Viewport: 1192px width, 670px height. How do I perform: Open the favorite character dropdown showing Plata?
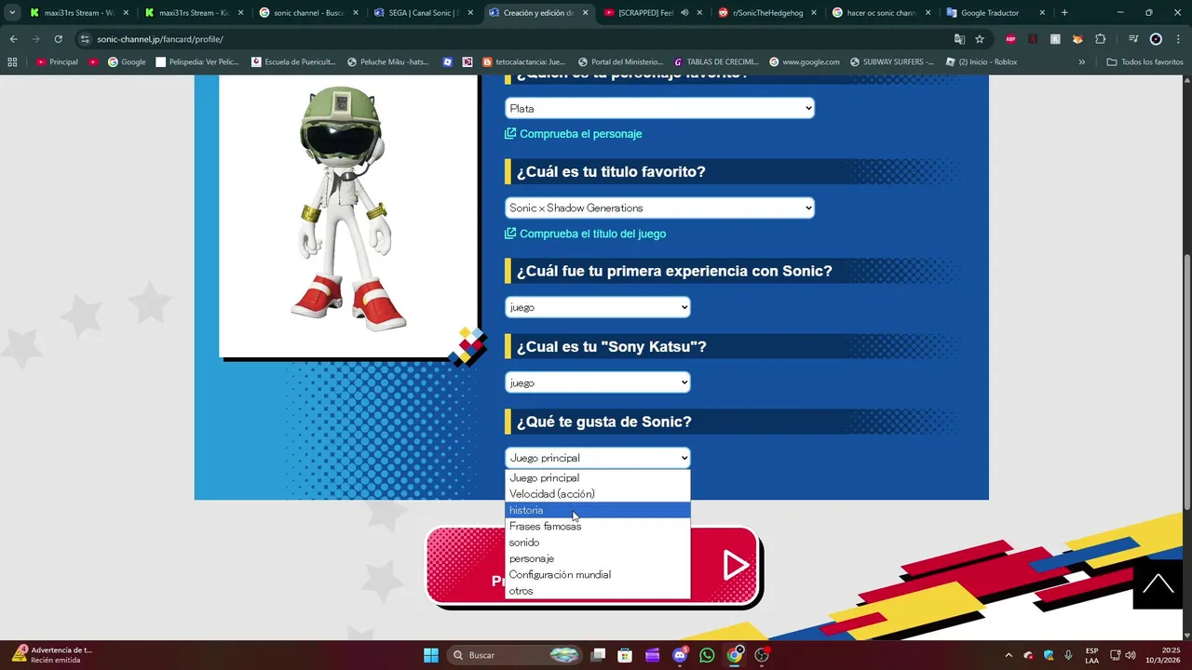coord(659,109)
